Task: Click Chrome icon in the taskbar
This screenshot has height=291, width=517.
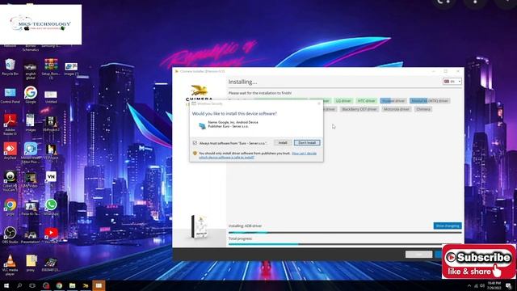Action: tap(59, 285)
